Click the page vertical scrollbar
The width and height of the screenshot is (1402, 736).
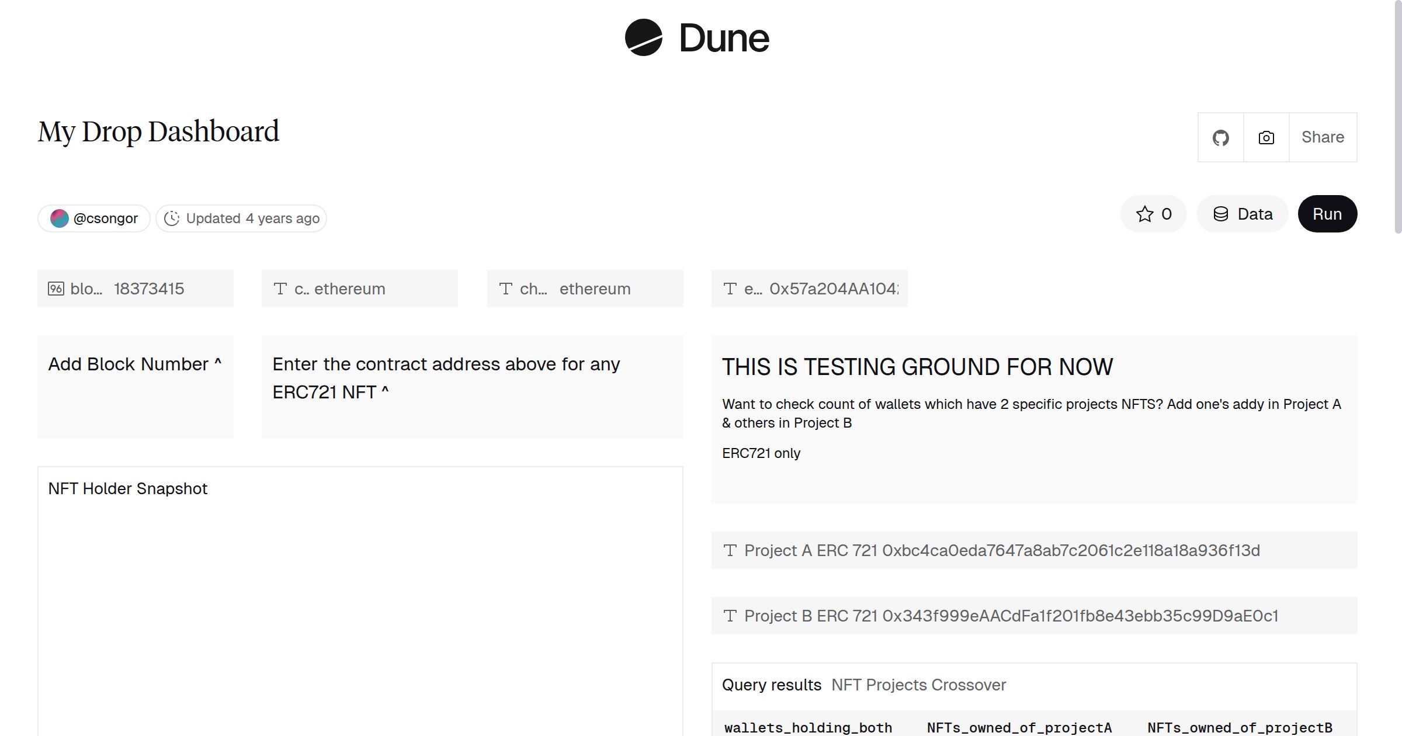(x=1397, y=117)
